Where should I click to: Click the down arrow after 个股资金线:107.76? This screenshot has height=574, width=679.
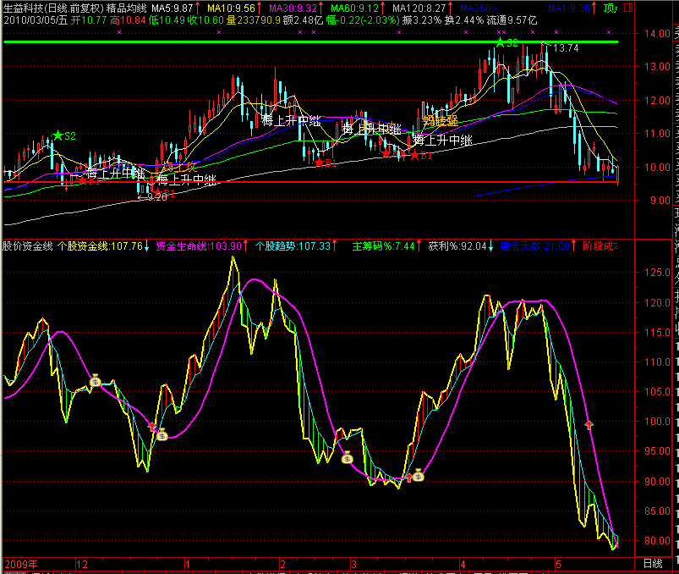coord(146,246)
